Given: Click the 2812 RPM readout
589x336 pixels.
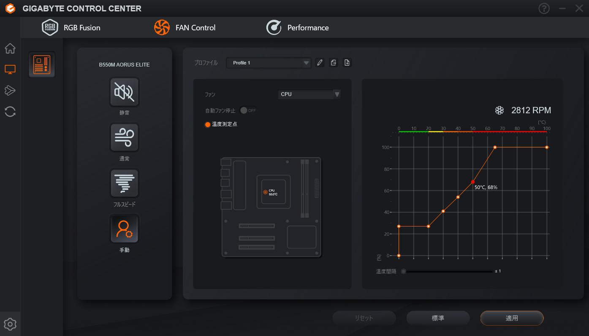Looking at the screenshot, I should (531, 110).
